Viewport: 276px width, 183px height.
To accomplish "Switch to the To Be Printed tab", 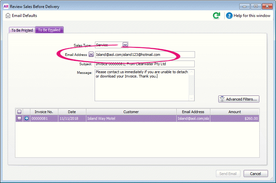I will (x=22, y=30).
